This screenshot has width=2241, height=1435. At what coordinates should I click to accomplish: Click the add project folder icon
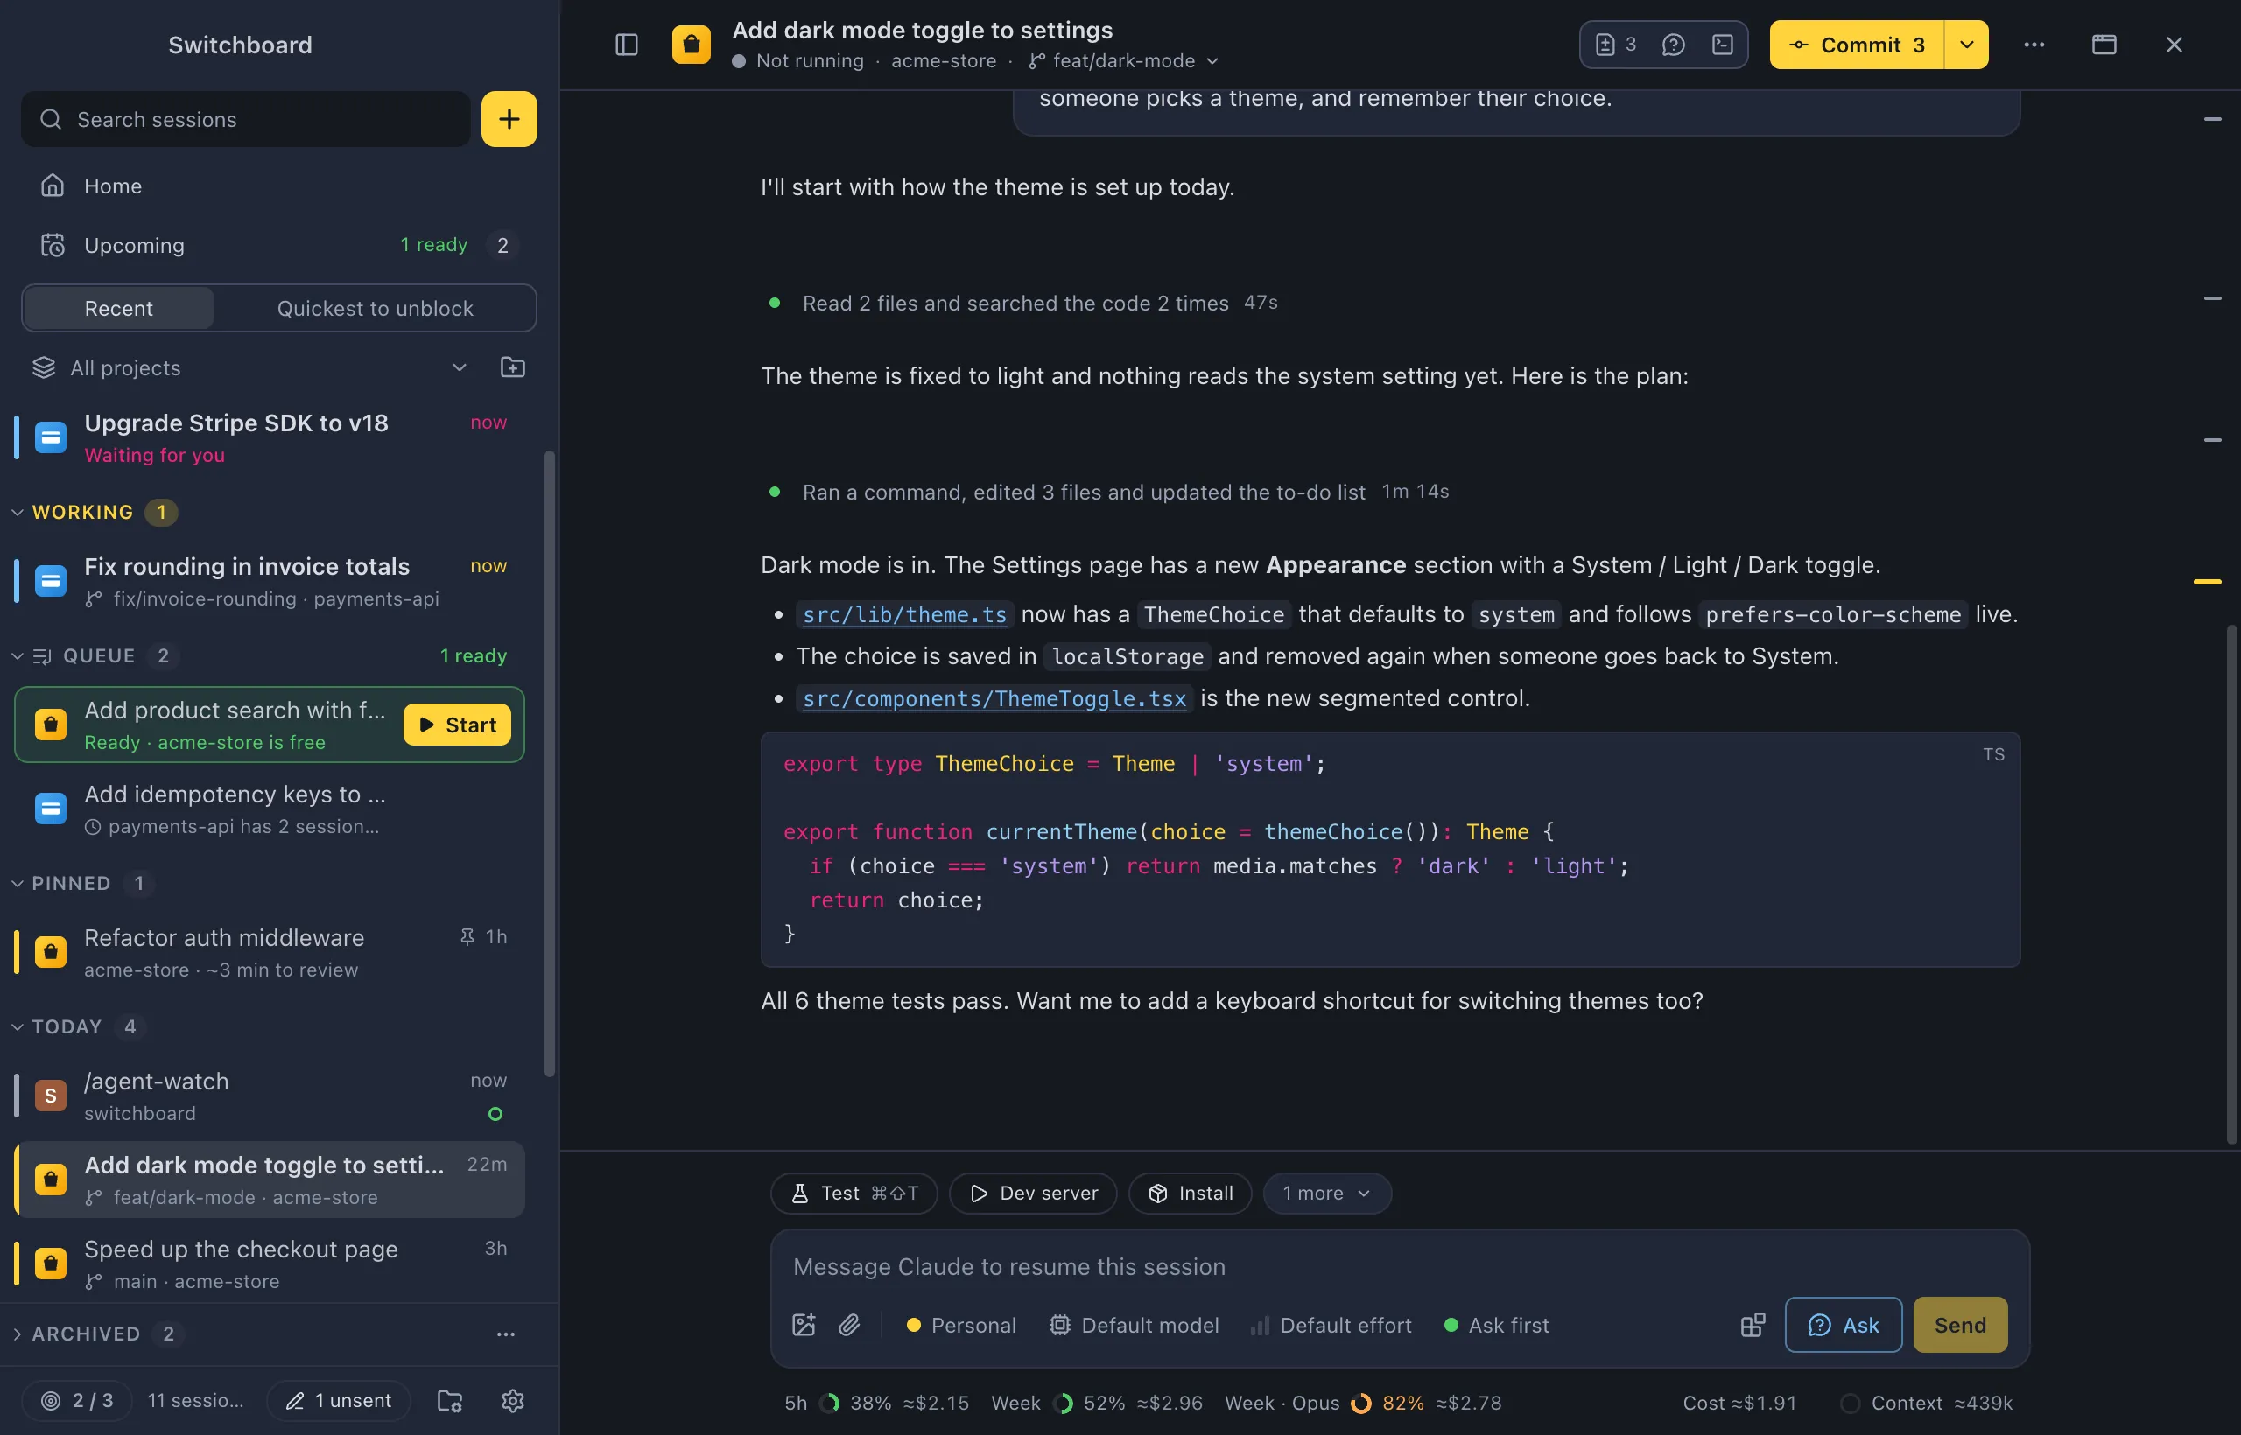[x=513, y=367]
